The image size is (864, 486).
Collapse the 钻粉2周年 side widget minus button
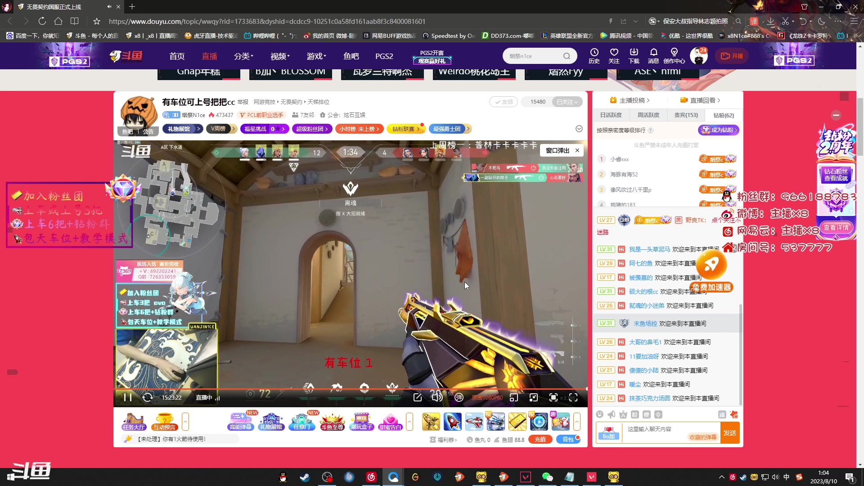coord(836,115)
